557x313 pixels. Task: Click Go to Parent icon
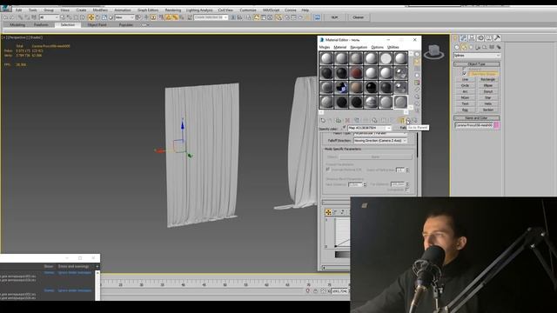pos(408,121)
